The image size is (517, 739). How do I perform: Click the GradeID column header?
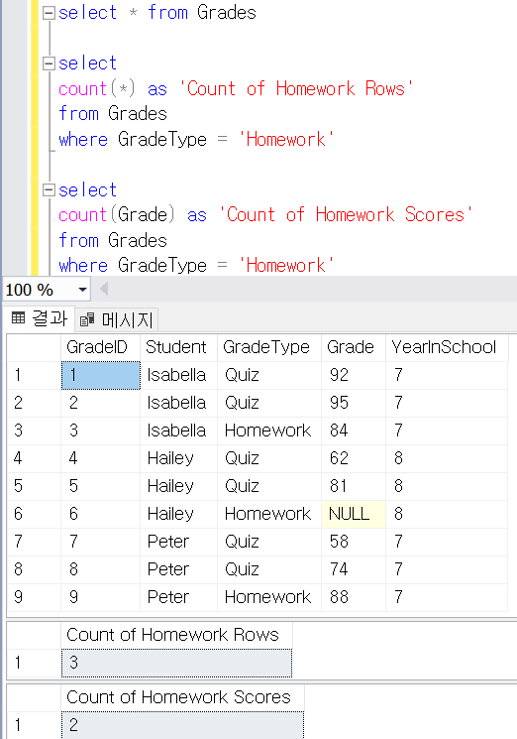(100, 347)
